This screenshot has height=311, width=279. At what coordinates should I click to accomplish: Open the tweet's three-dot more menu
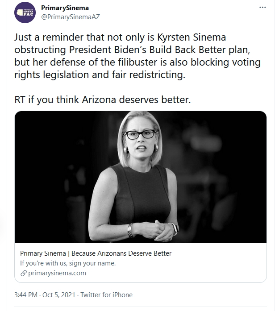click(x=262, y=8)
